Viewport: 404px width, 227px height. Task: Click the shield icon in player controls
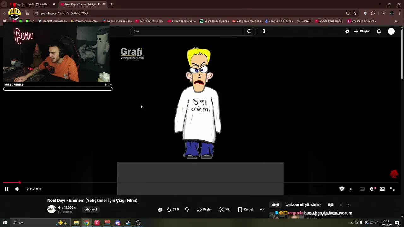pos(342,189)
